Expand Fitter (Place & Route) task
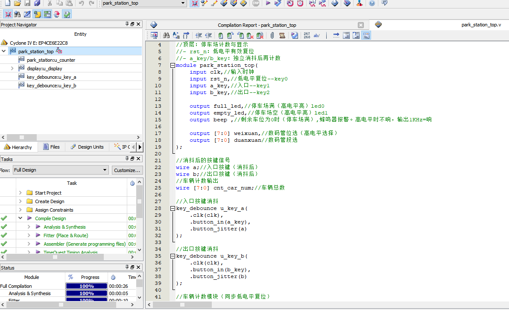 click(x=29, y=235)
